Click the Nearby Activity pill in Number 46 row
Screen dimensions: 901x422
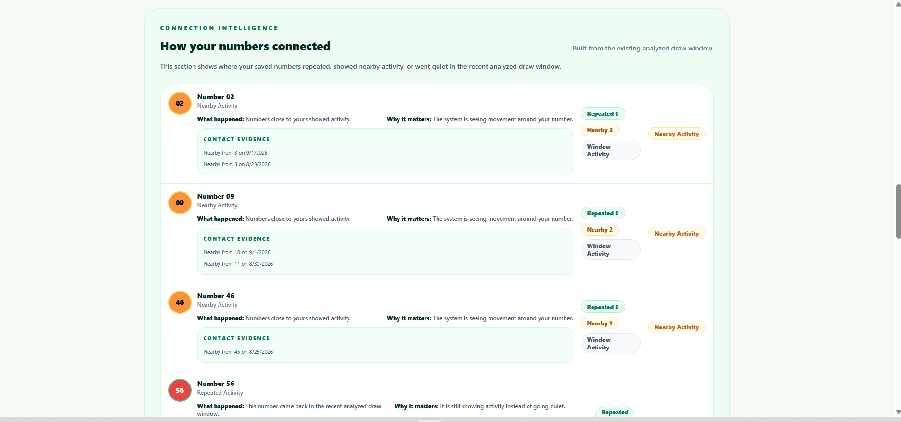click(x=677, y=327)
